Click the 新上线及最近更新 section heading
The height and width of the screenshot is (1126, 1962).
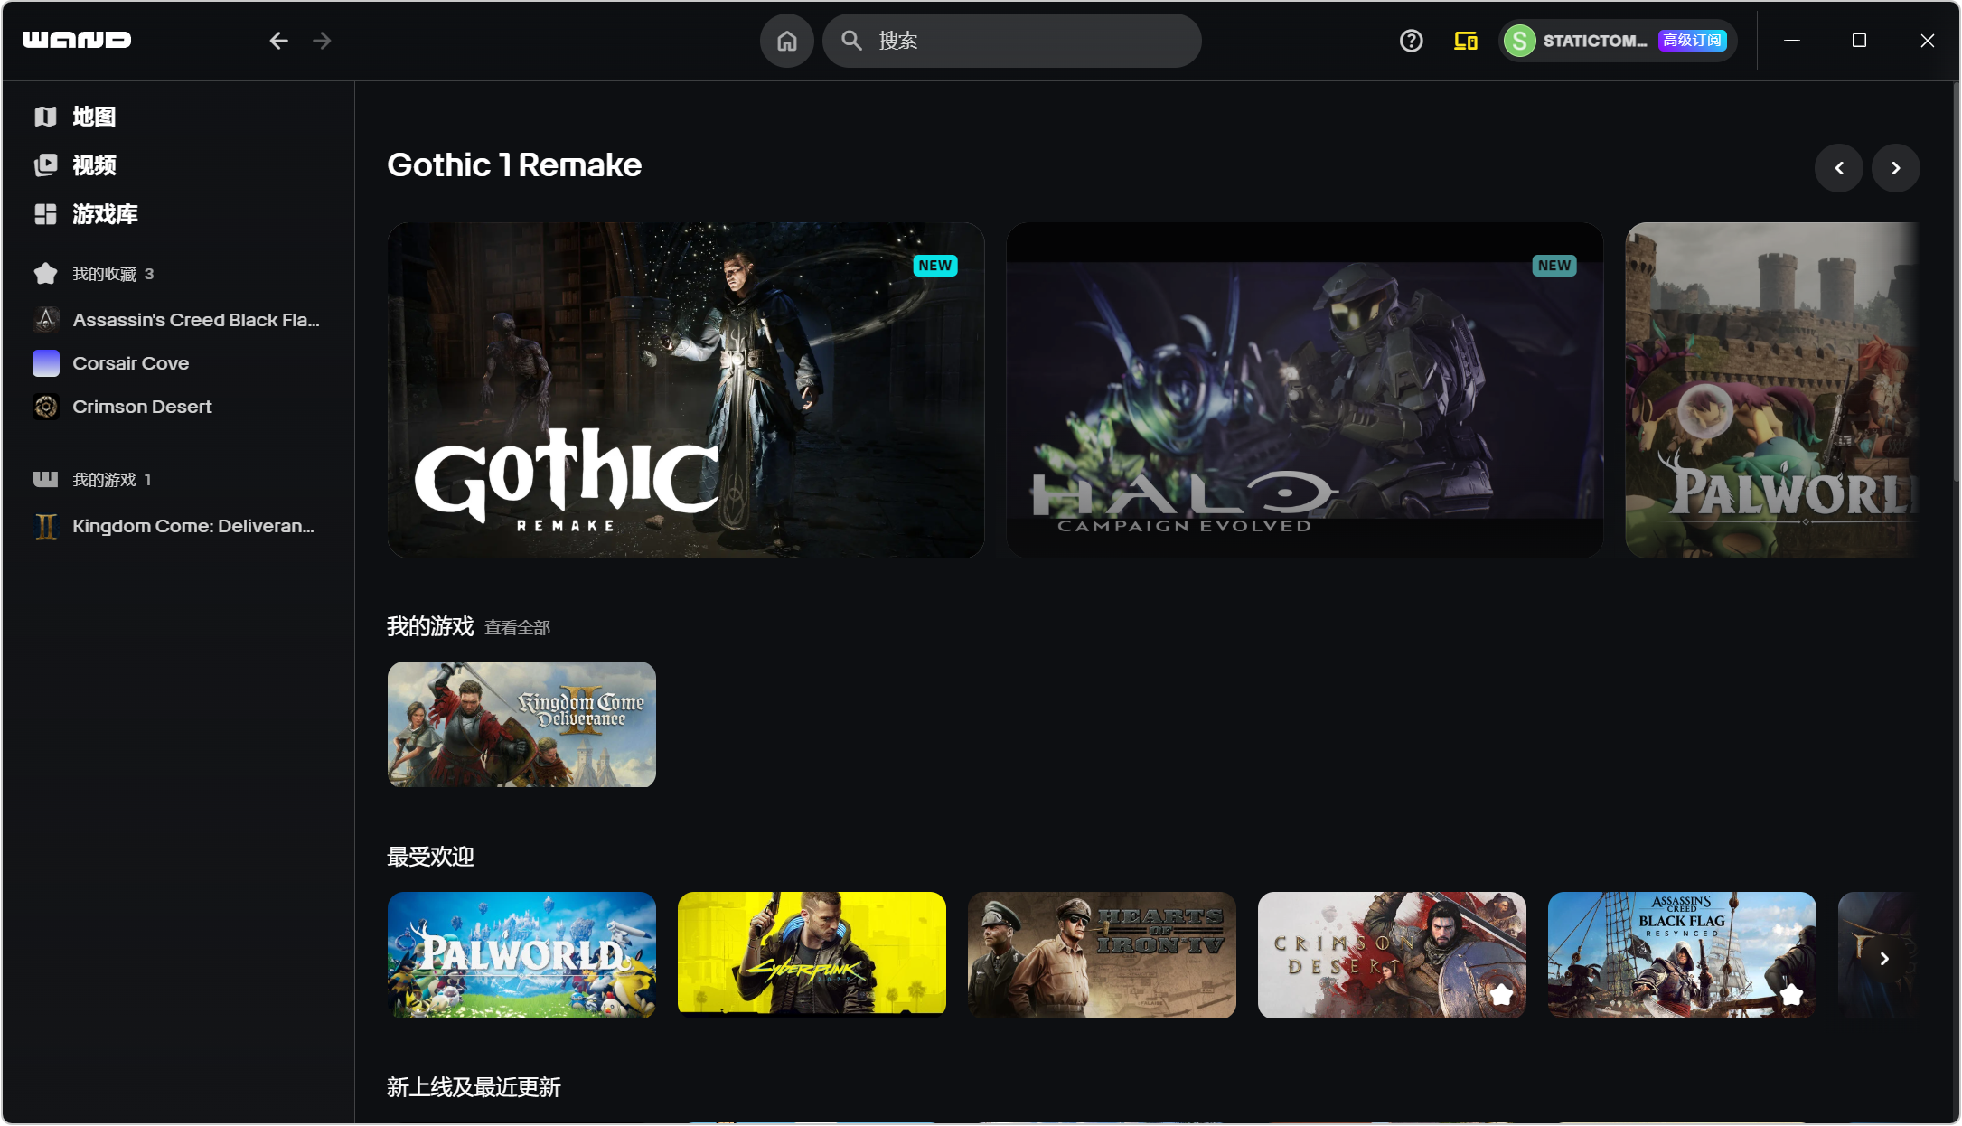tap(474, 1087)
